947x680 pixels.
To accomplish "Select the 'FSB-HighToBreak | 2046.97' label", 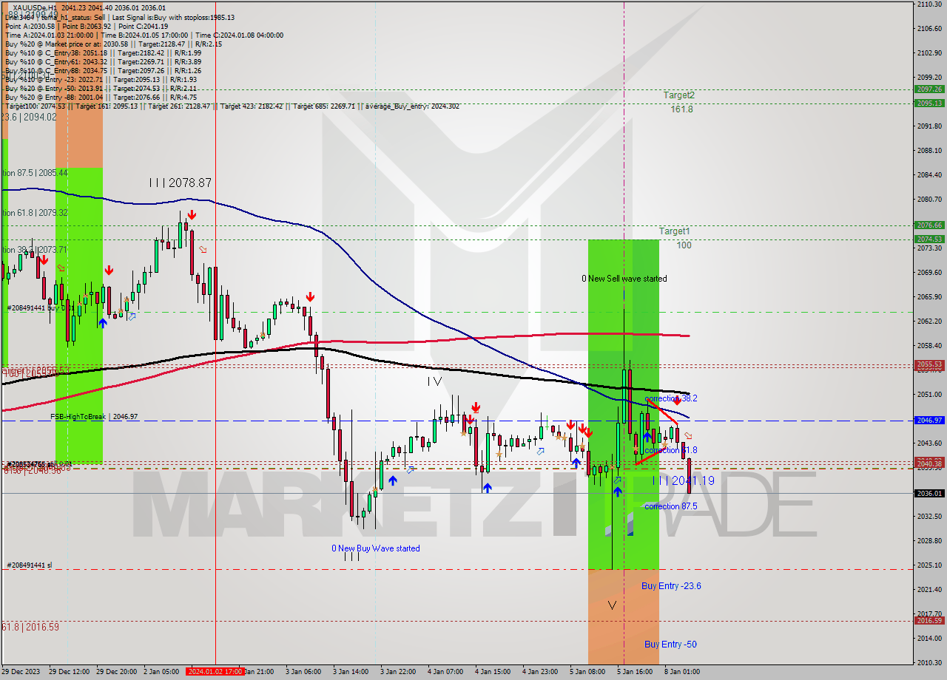I will (94, 417).
